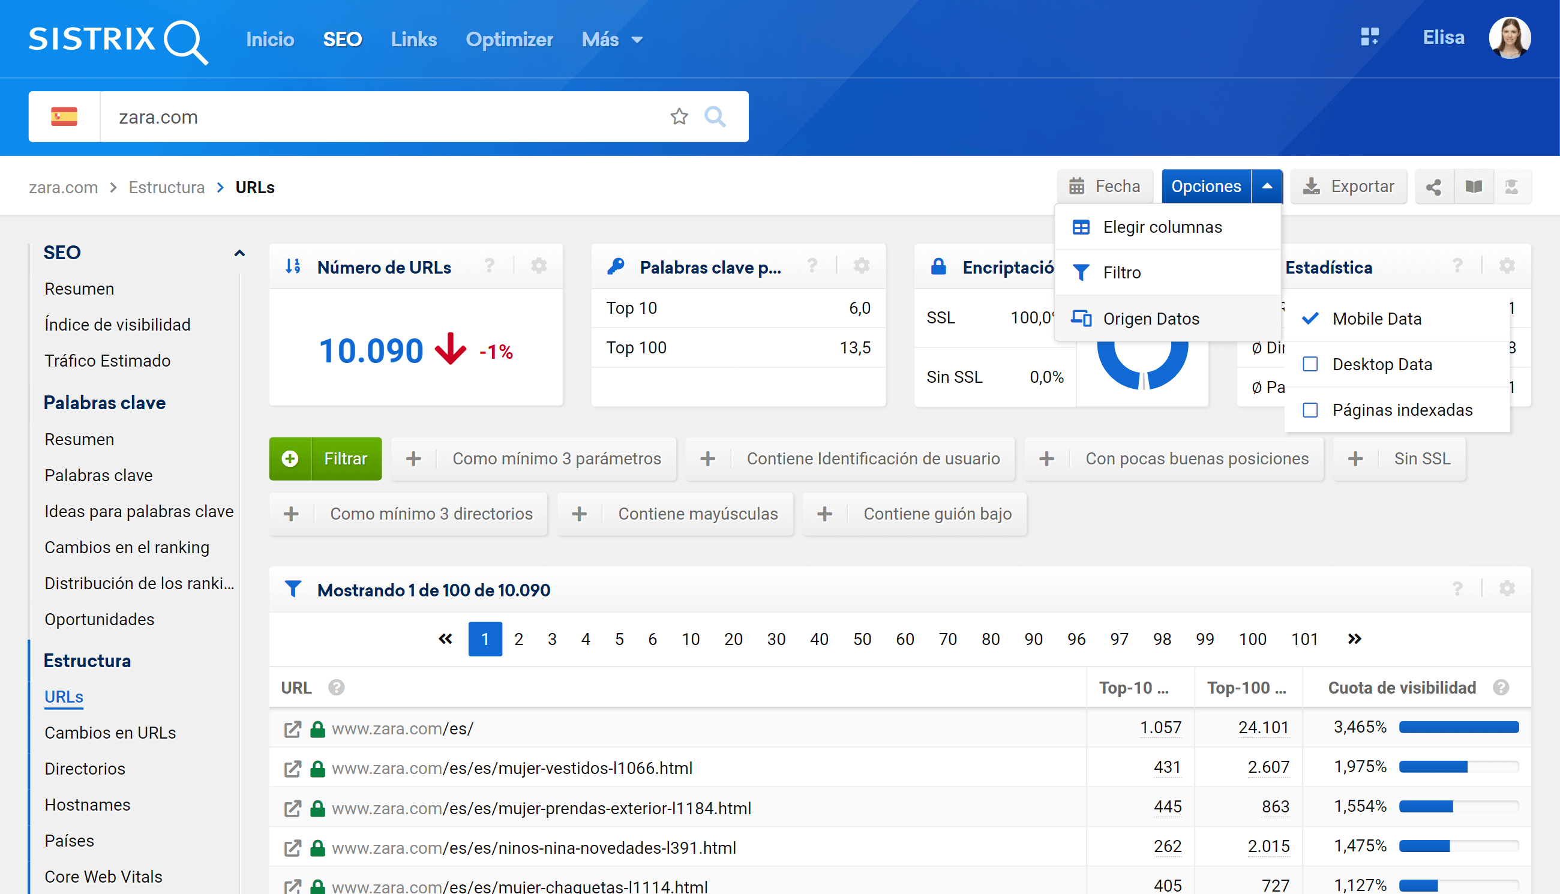Tick the Páginas indexadas checkbox
This screenshot has width=1560, height=894.
(x=1310, y=410)
